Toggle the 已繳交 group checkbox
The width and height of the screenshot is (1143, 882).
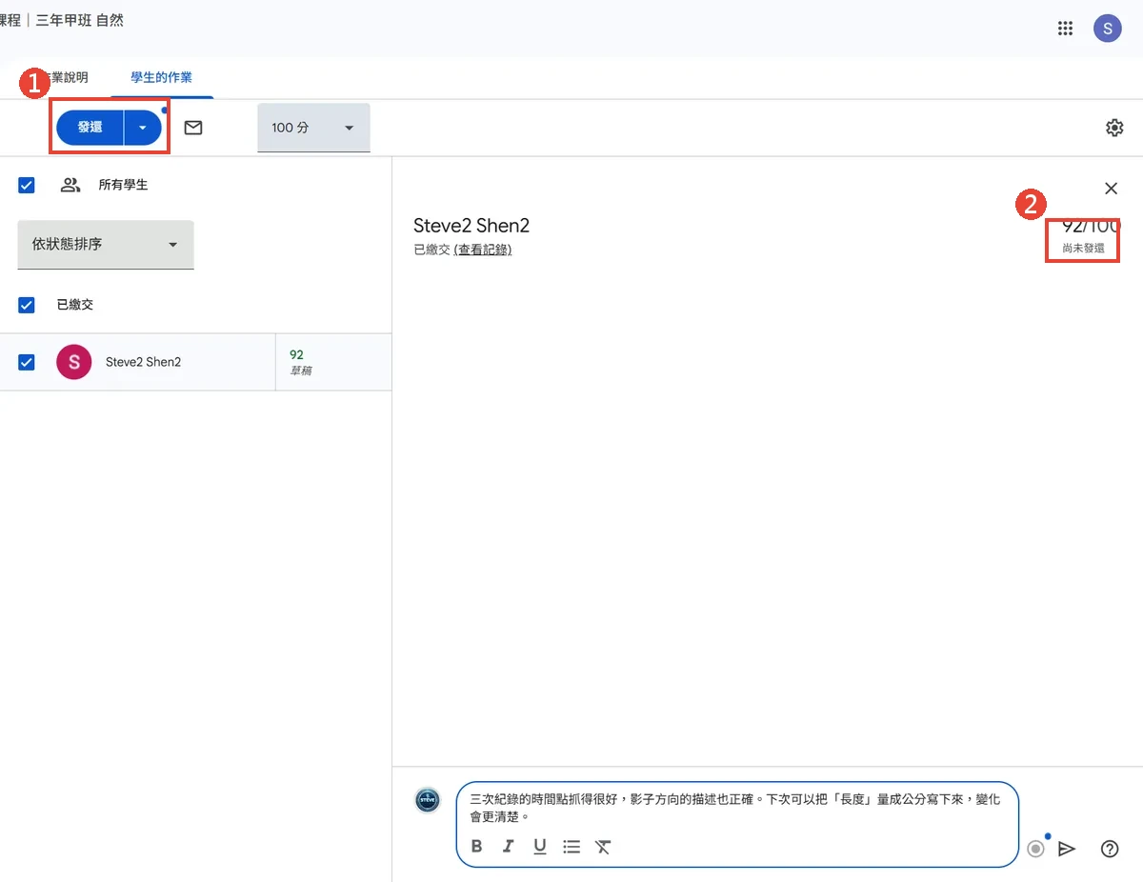click(x=27, y=305)
